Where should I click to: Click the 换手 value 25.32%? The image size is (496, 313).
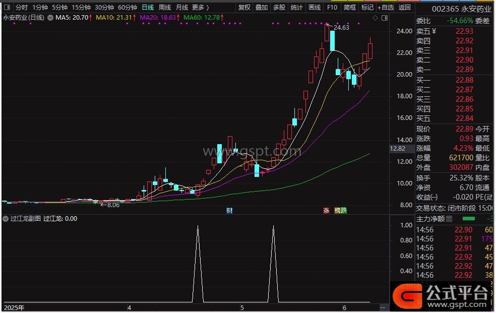pos(462,178)
